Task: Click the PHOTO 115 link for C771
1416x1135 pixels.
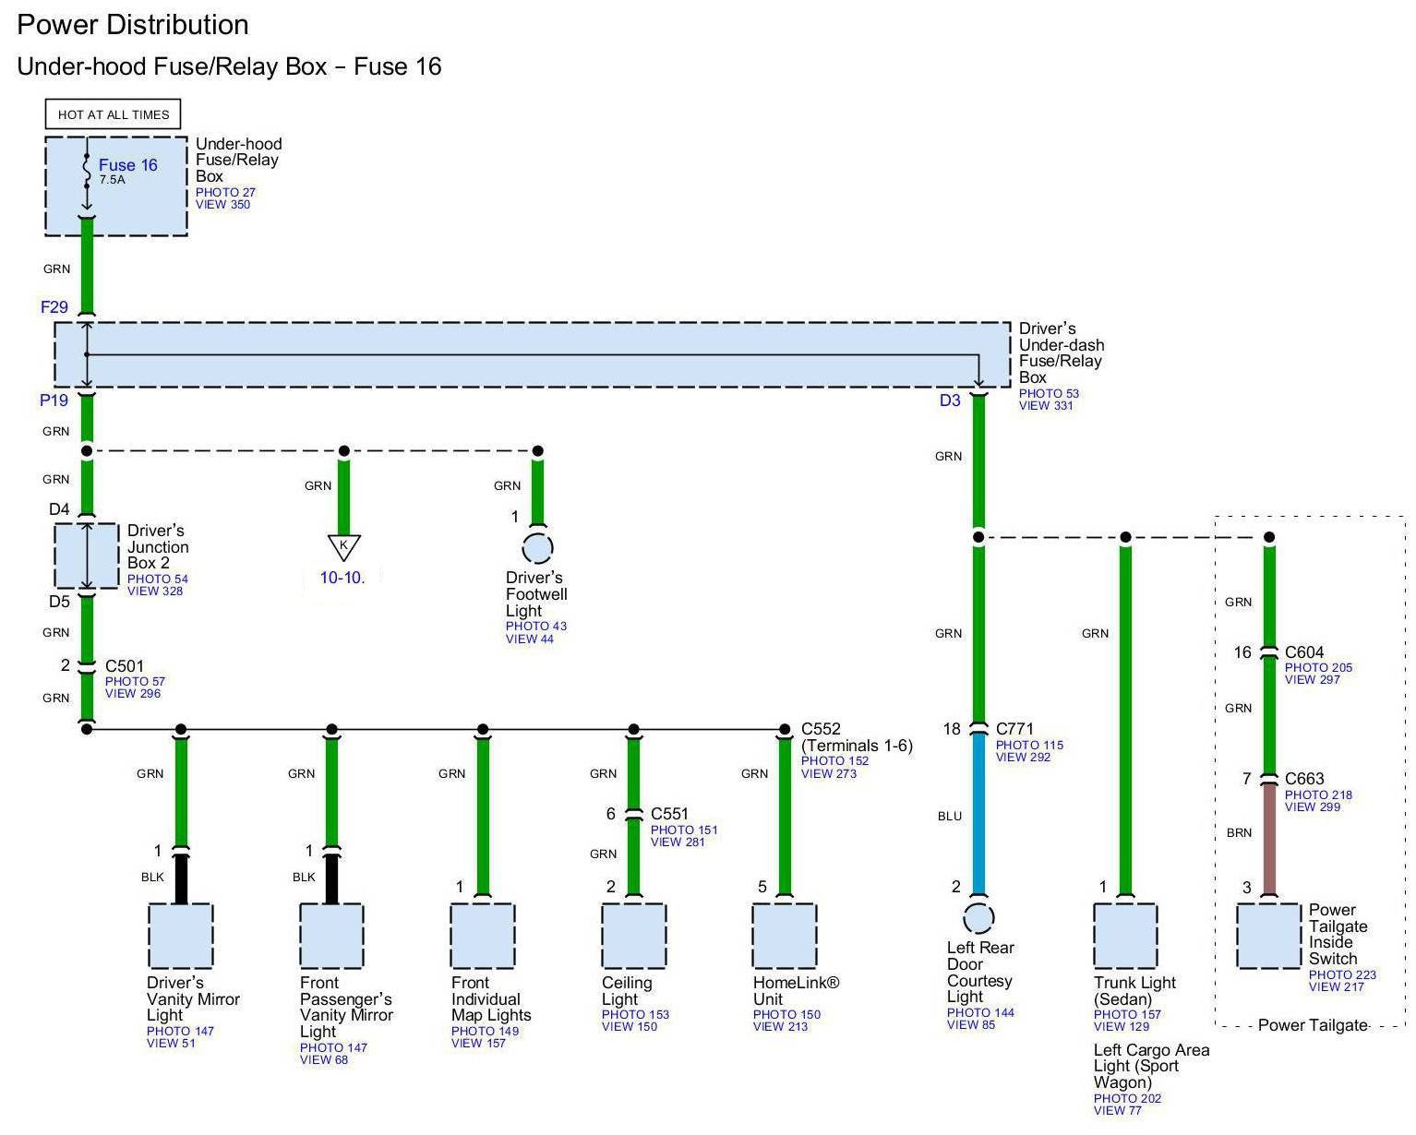Action: coord(1029,745)
